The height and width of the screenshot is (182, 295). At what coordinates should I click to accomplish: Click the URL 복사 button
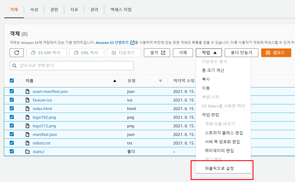pyautogui.click(x=87, y=53)
